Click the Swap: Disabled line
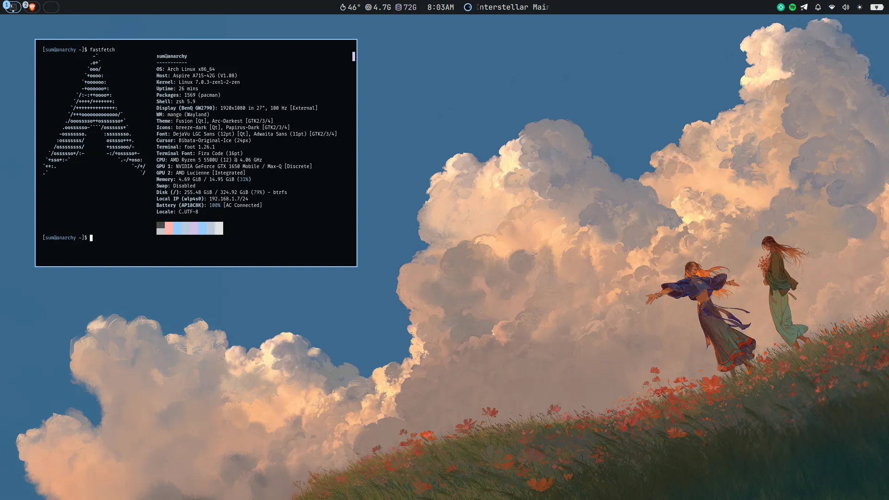Screen dimensions: 889x500 (176, 186)
